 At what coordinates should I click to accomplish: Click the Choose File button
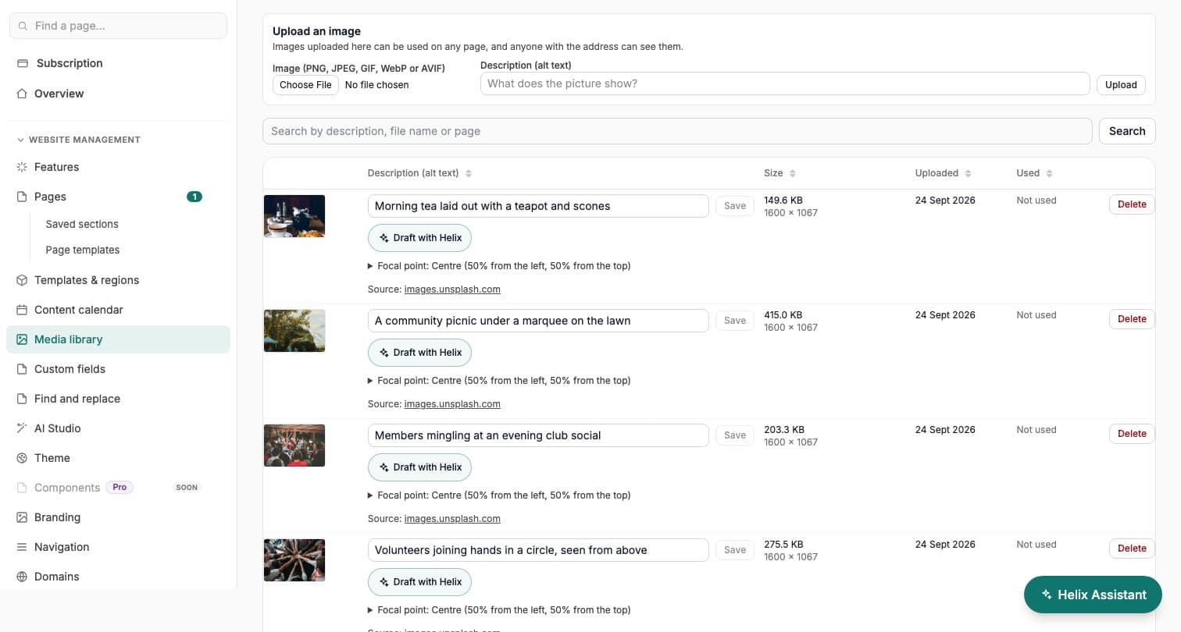point(305,85)
